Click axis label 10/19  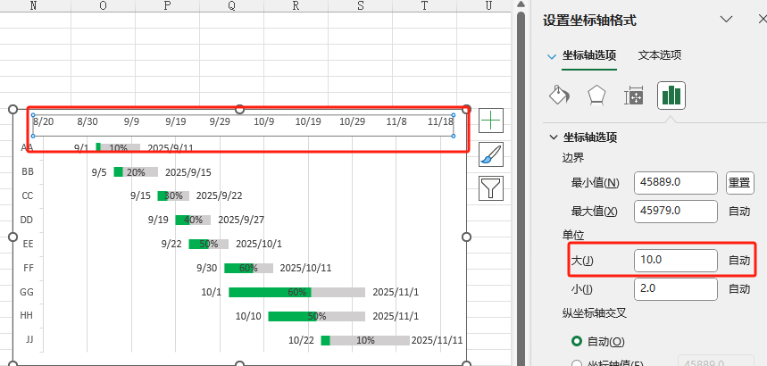pos(308,121)
